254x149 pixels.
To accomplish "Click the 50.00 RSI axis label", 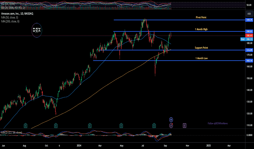I will point(249,5).
